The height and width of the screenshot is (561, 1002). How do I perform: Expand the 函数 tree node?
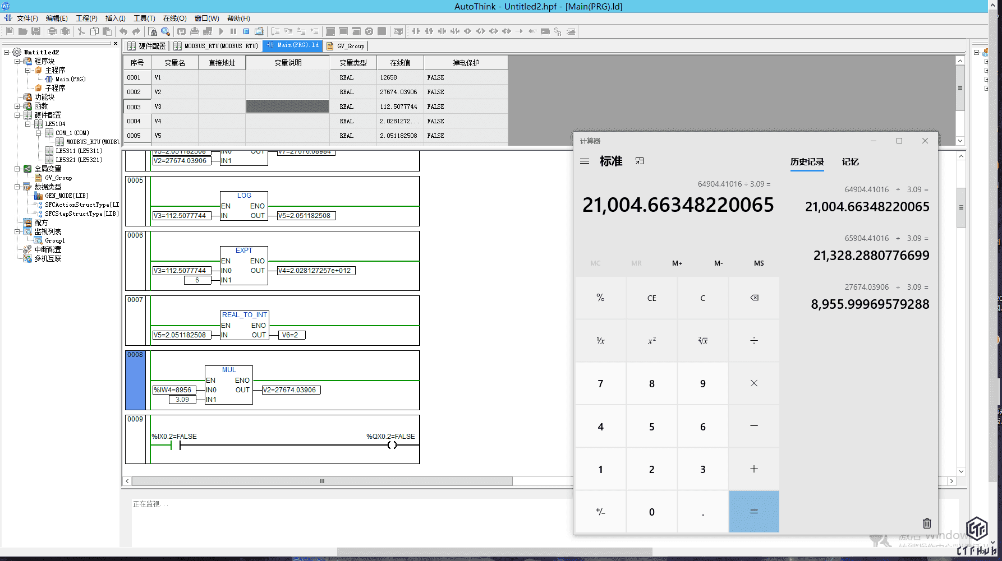coord(17,106)
